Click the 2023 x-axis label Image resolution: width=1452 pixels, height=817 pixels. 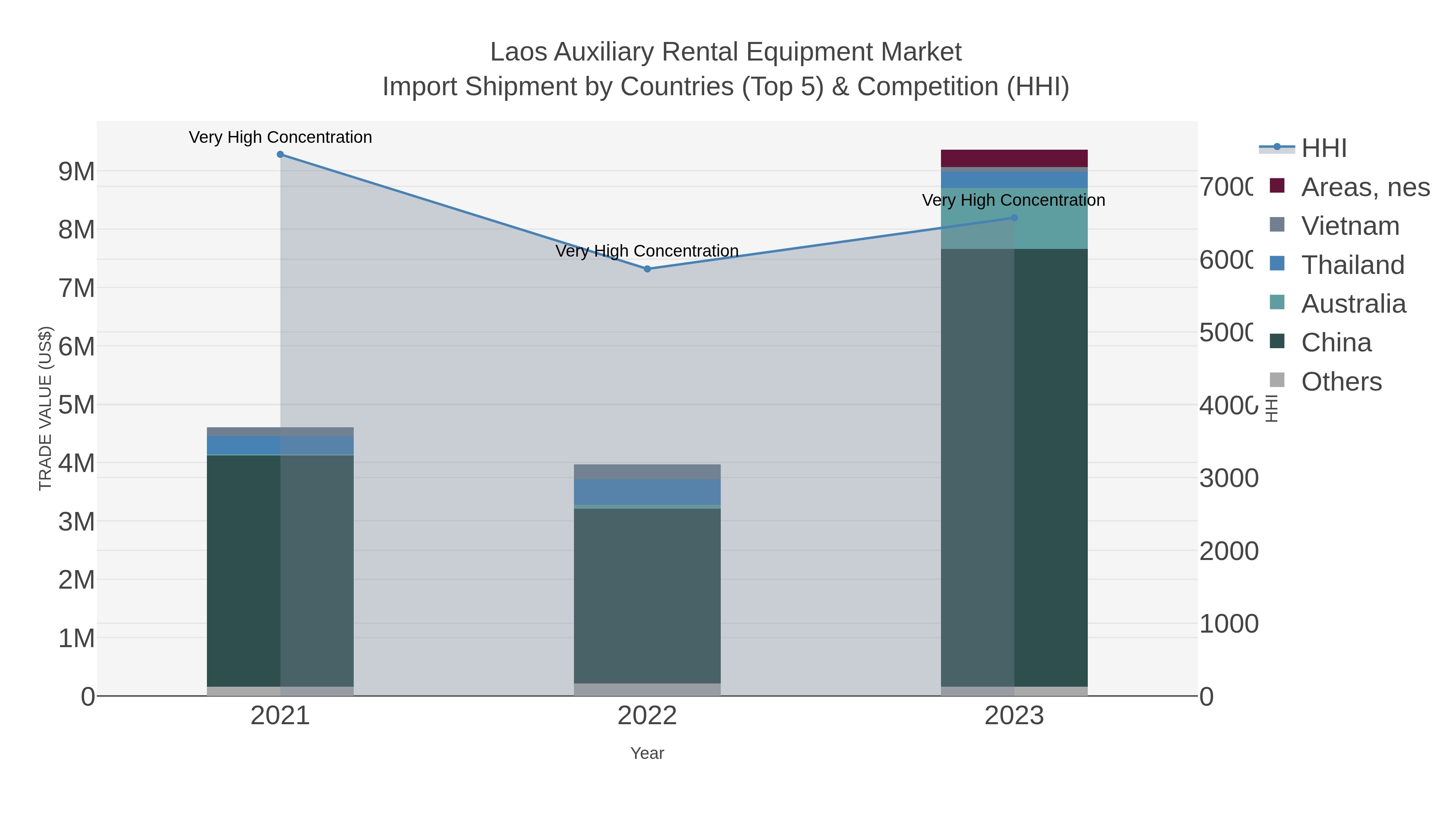click(1014, 716)
